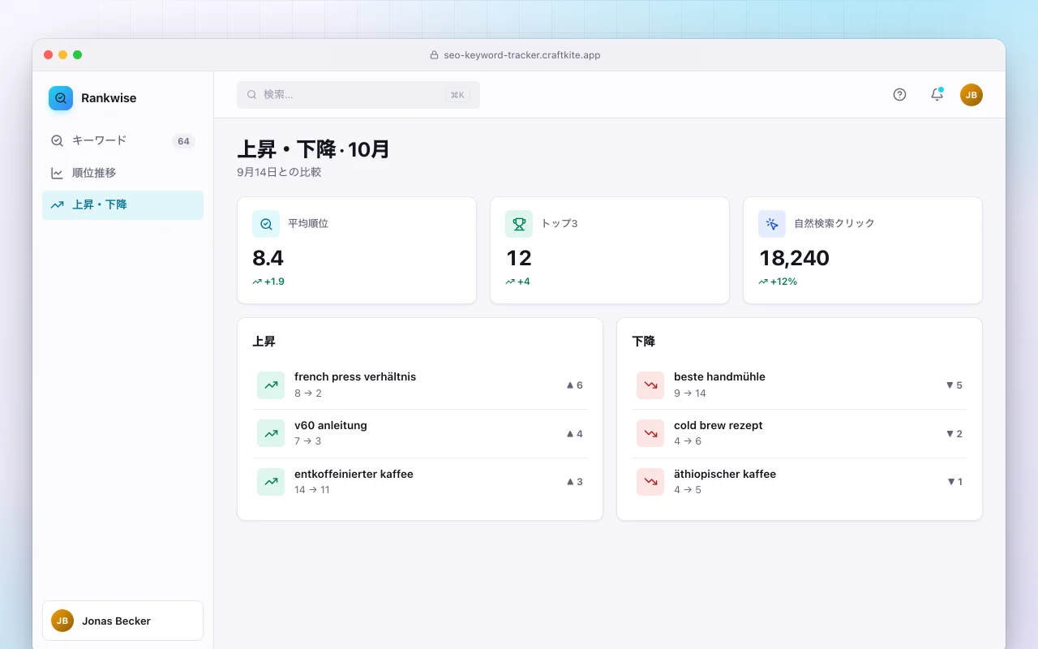Open help via question mark icon
Image resolution: width=1038 pixels, height=649 pixels.
899,95
